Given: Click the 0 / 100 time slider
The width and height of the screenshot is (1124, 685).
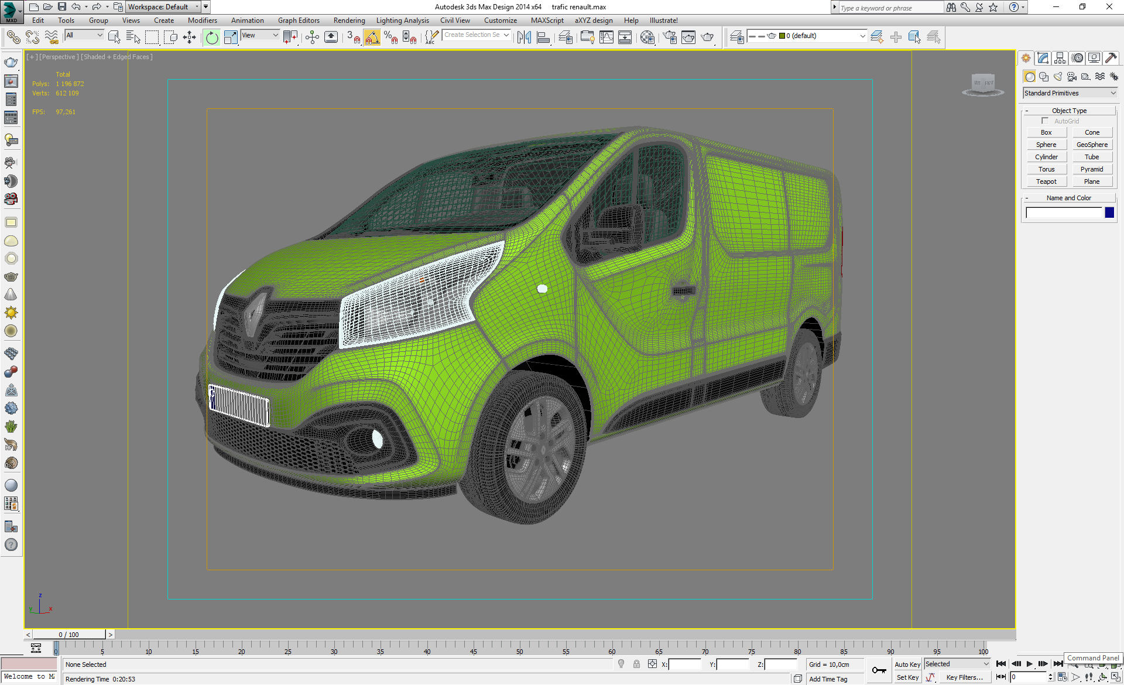Looking at the screenshot, I should point(69,635).
